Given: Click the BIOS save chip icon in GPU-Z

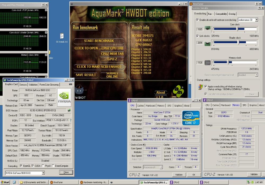Looking at the screenshot, I should 69,110.
